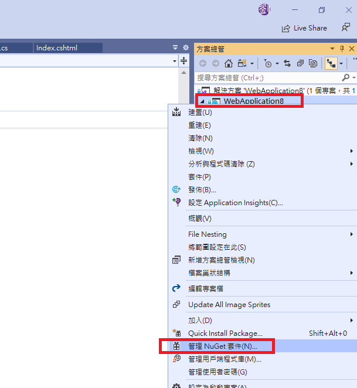
Task: Open the 檔案巢狀結構 submenu
Action: point(263,273)
